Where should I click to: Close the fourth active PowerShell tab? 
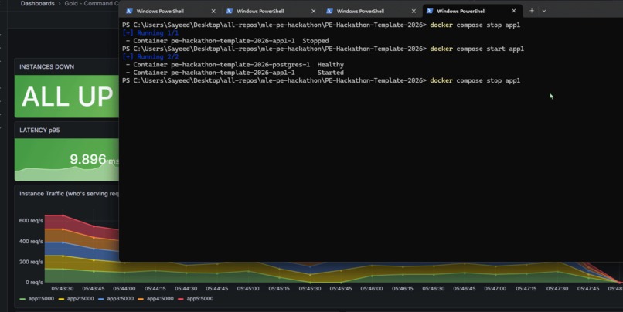pos(514,11)
